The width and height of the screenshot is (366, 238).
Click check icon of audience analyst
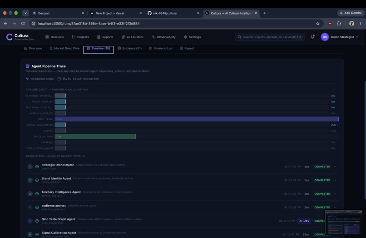pos(37,208)
